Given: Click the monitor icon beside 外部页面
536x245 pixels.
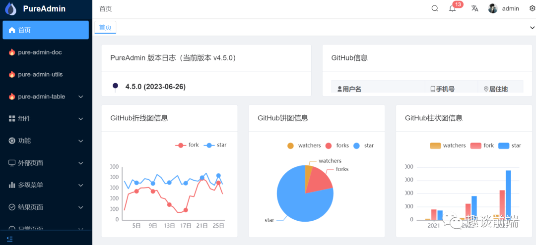Looking at the screenshot, I should point(12,163).
